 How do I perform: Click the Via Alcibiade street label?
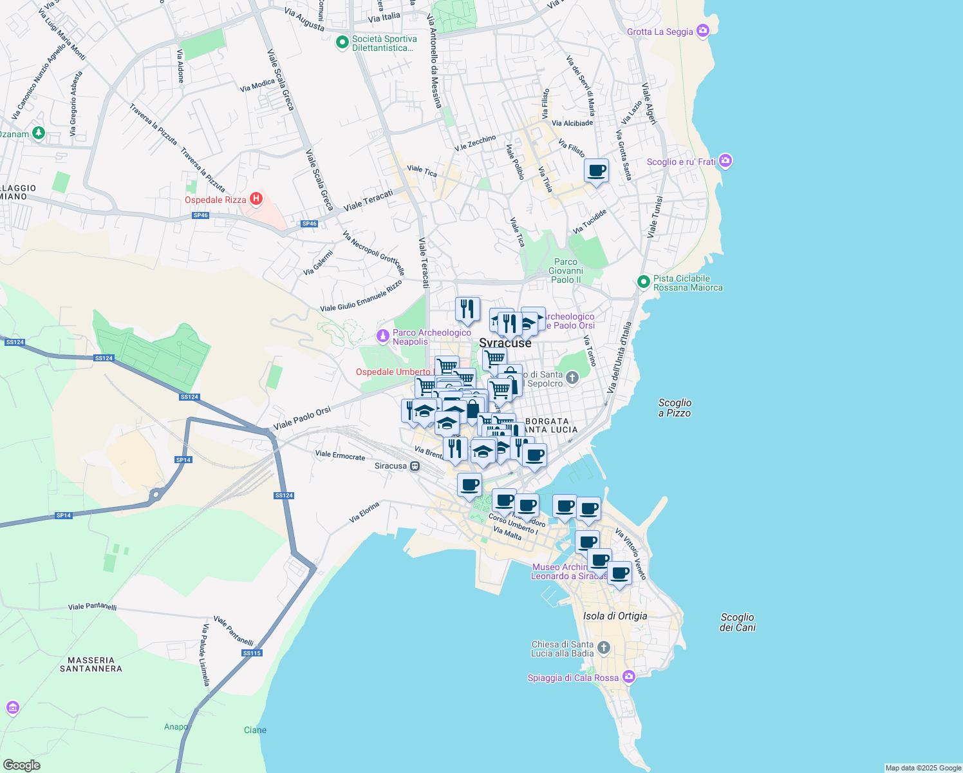pos(572,123)
